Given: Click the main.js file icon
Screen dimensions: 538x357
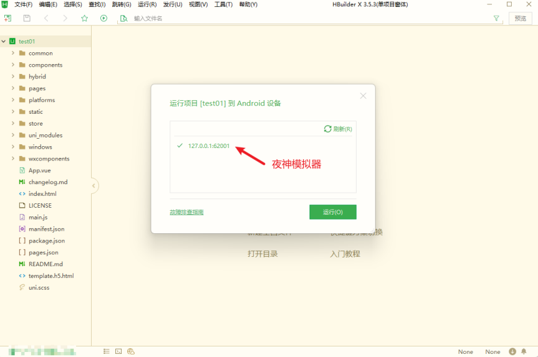Looking at the screenshot, I should 22,217.
